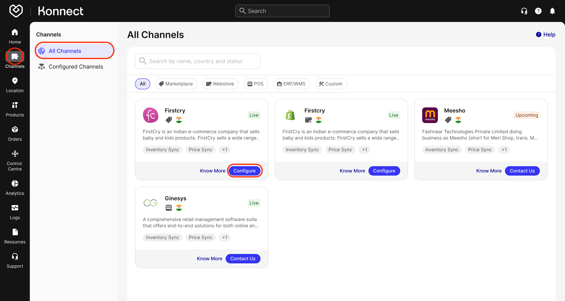Click the Shopify Firstcry logo
The image size is (565, 301).
[x=290, y=115]
